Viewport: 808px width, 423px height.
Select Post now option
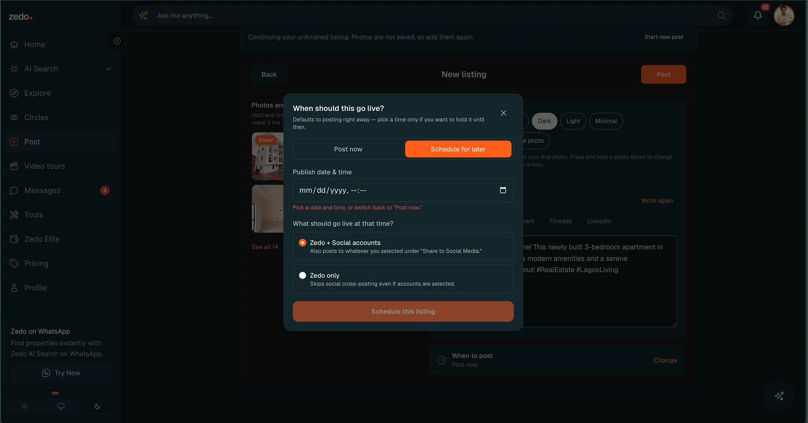(x=348, y=149)
